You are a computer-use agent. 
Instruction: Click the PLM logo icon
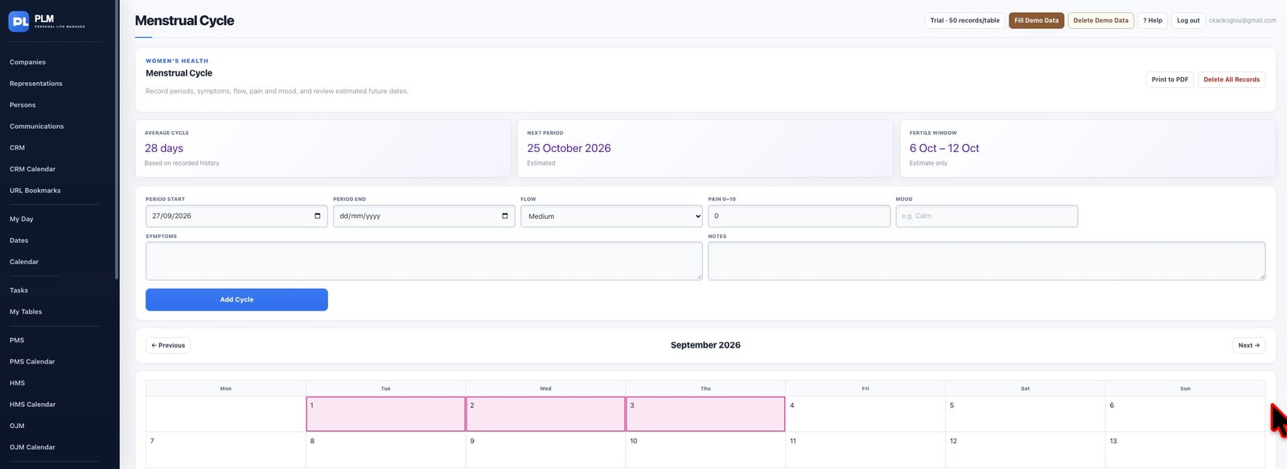[x=19, y=22]
